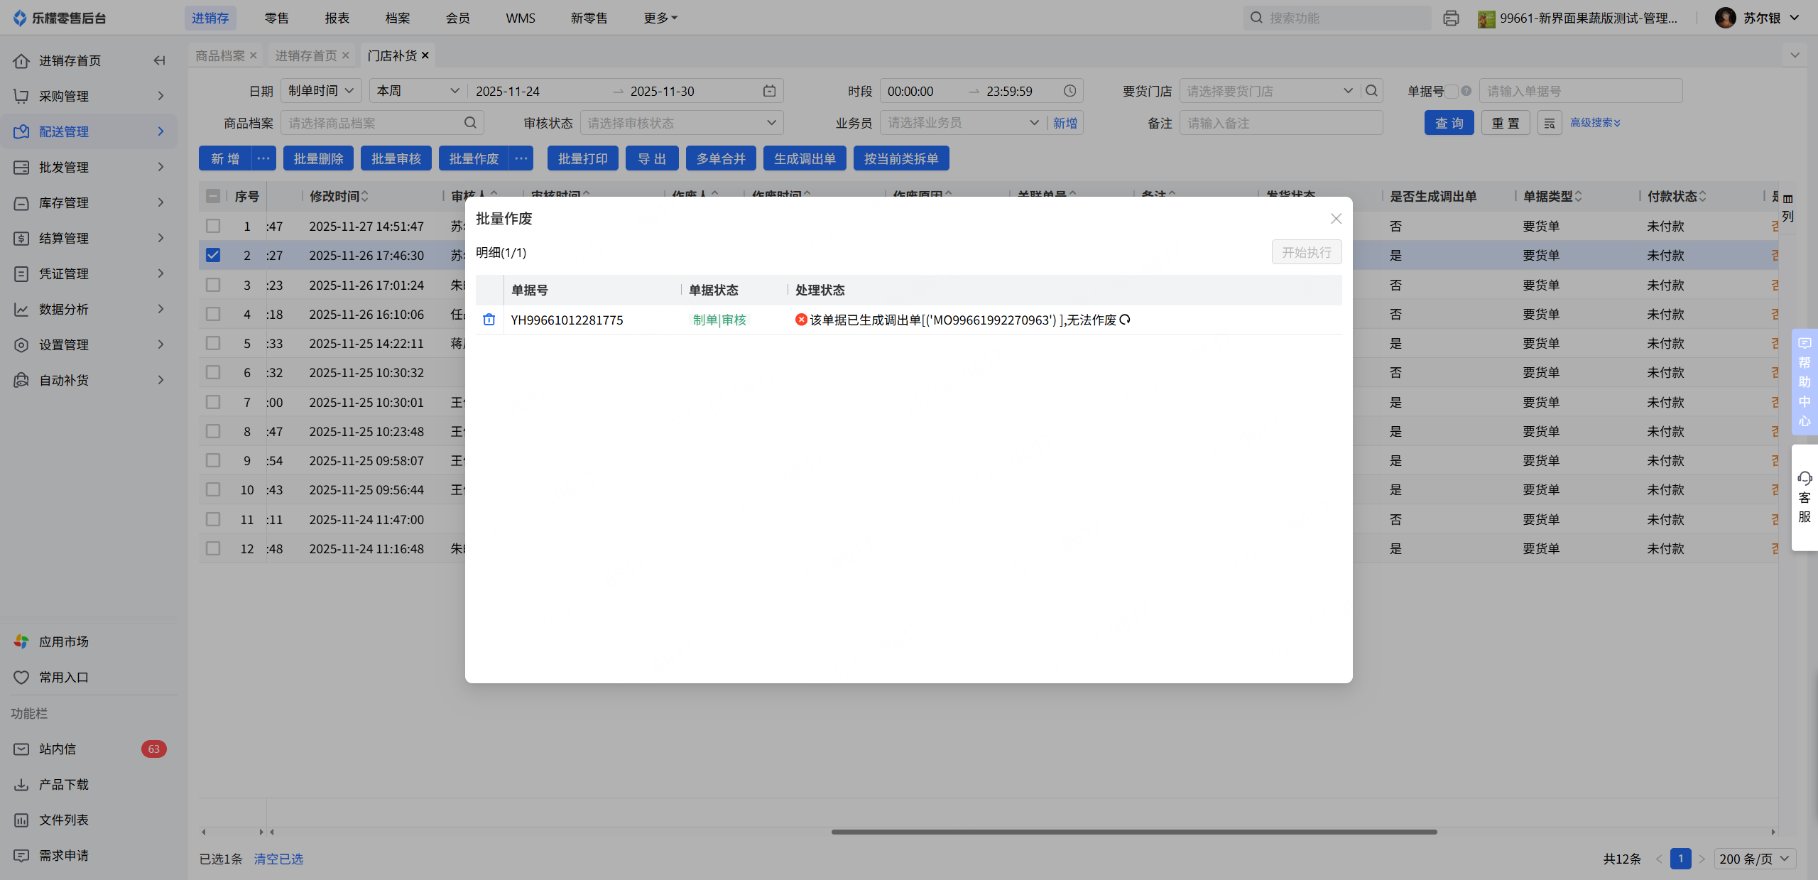The height and width of the screenshot is (880, 1818).
Task: Open the 客服 support widget
Action: (x=1805, y=497)
